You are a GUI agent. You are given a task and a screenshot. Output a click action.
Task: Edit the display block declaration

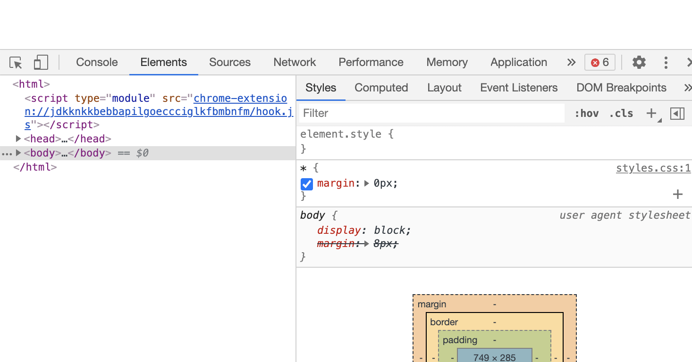364,230
